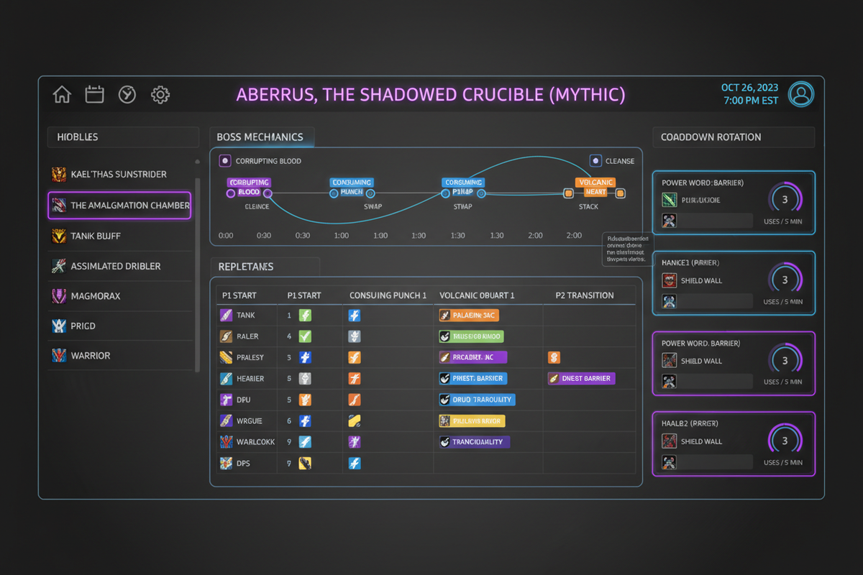Click the home icon in header
Image resolution: width=863 pixels, height=575 pixels.
[63, 94]
